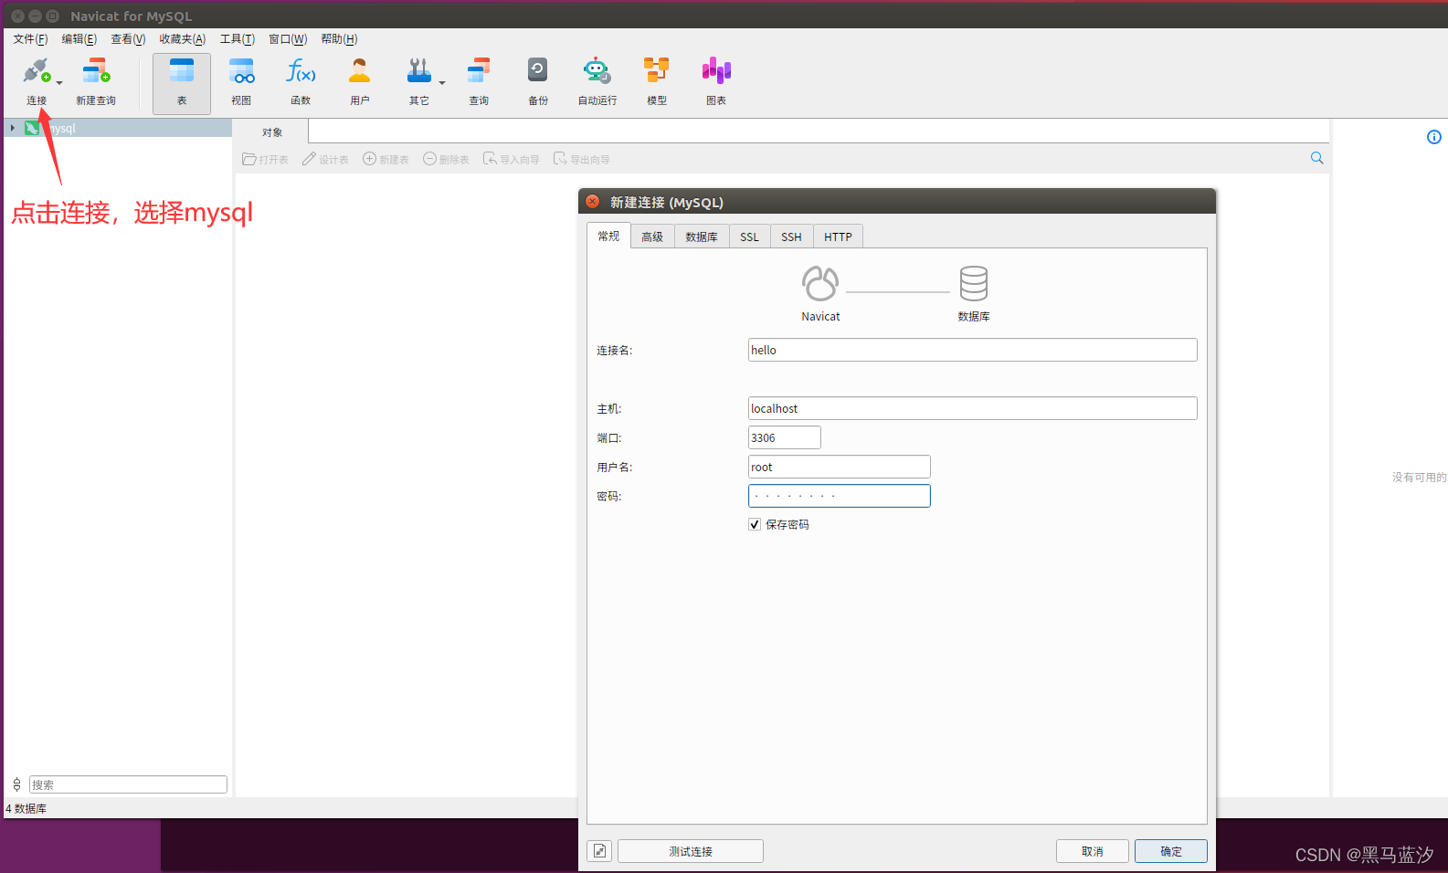The image size is (1448, 873).
Task: Open the 编辑(E) menu
Action: pos(79,39)
